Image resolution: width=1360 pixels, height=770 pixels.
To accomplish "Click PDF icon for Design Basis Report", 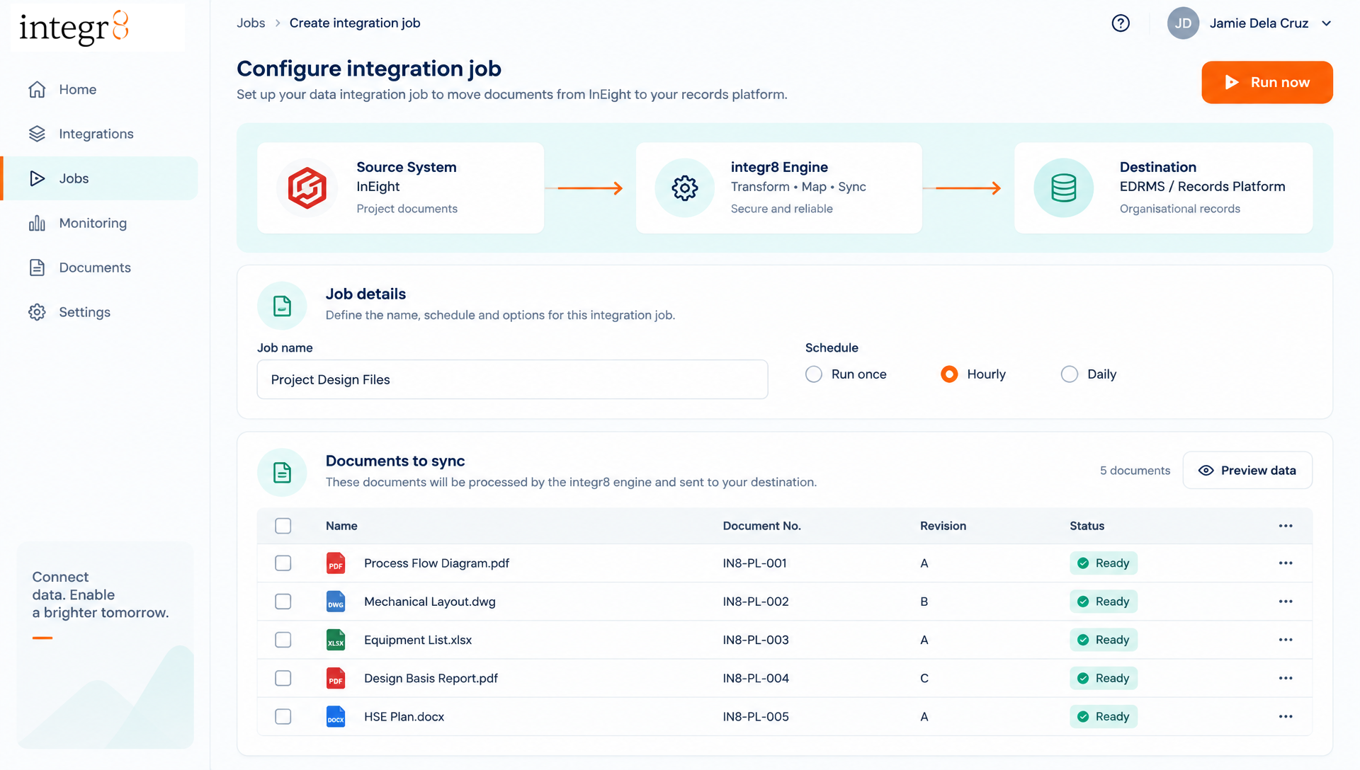I will pyautogui.click(x=336, y=678).
